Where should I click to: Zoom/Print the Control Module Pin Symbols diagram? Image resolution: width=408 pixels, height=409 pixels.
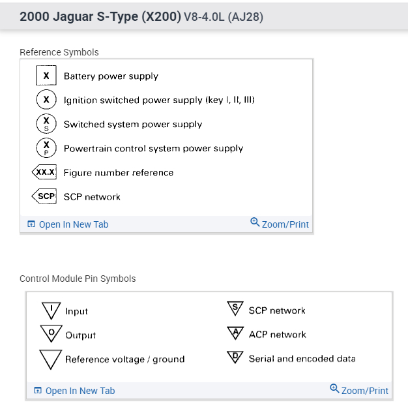coord(364,391)
